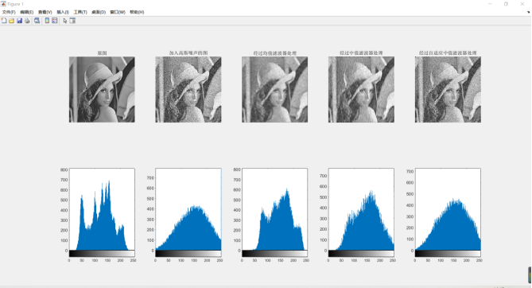Open the 桌面(D) menu

(99, 12)
